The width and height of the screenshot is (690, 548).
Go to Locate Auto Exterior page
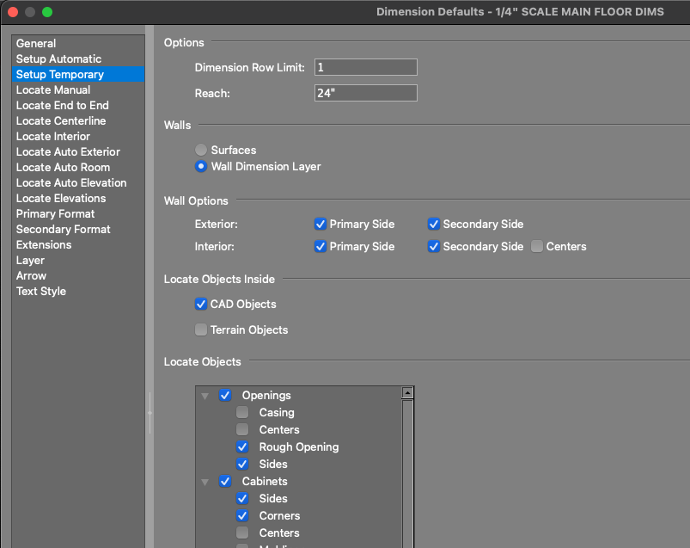[x=68, y=152]
